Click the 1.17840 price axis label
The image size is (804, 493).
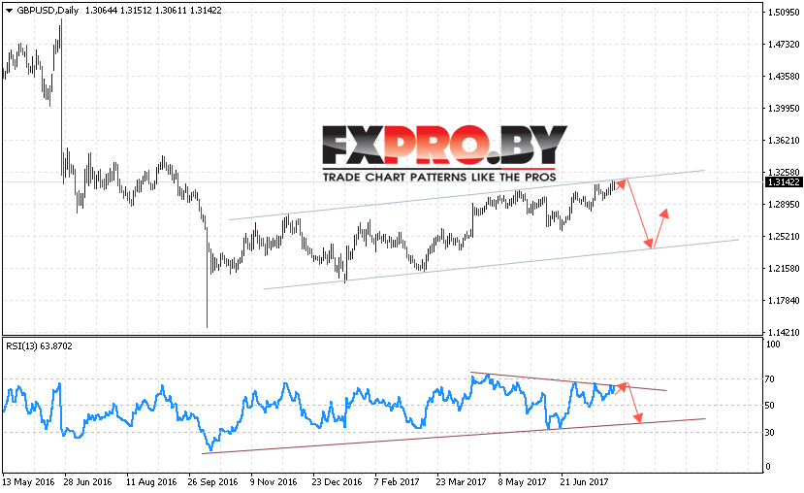pyautogui.click(x=784, y=300)
